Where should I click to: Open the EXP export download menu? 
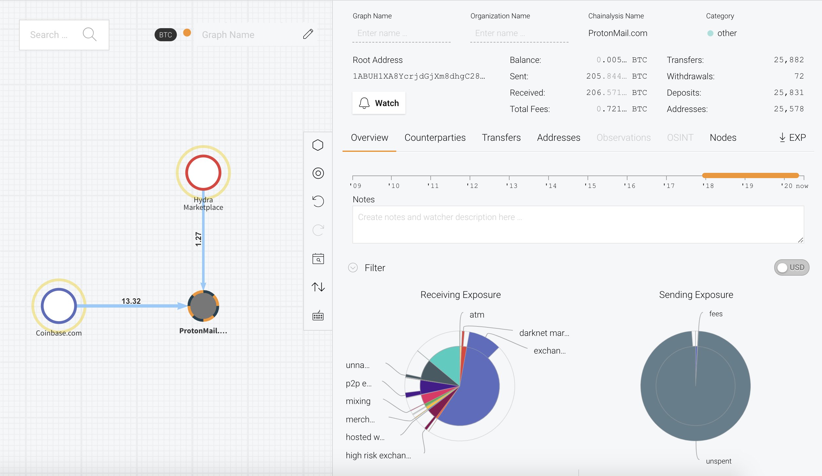(792, 137)
